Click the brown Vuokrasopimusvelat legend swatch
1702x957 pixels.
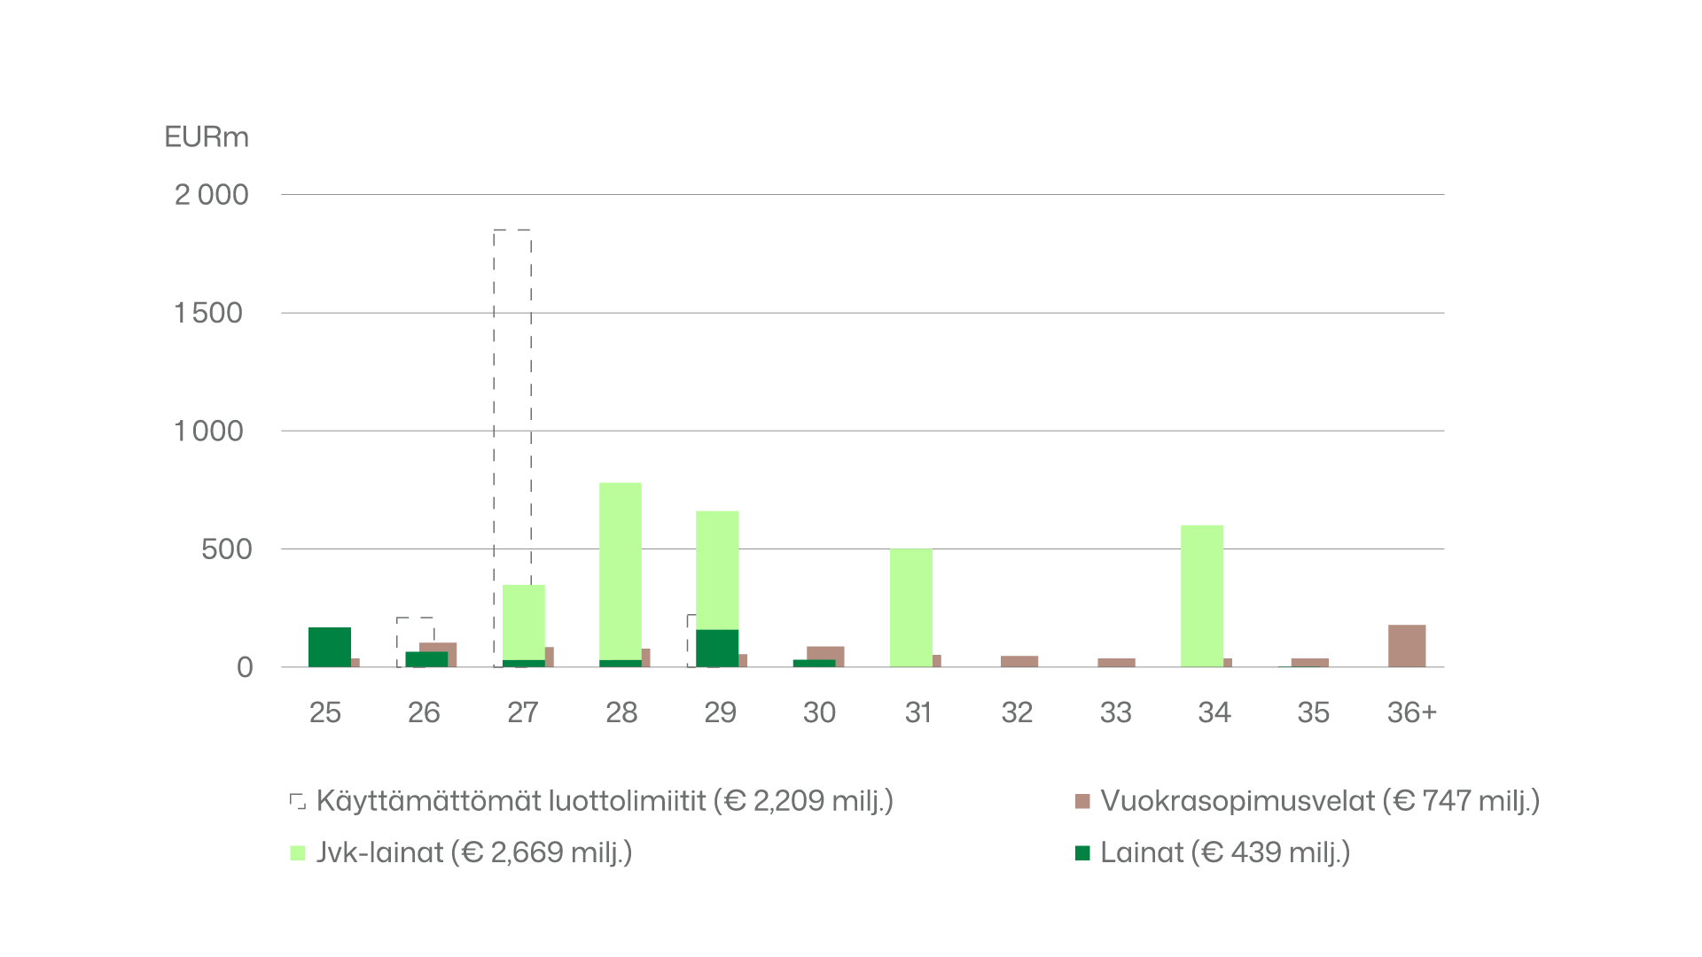point(1082,801)
